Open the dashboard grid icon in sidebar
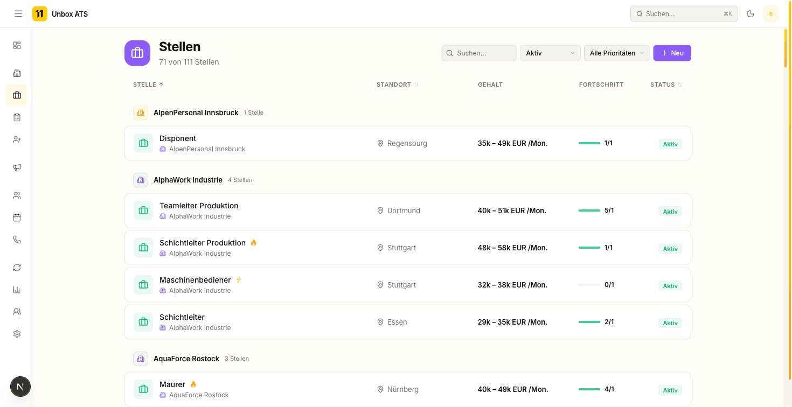 pos(17,45)
